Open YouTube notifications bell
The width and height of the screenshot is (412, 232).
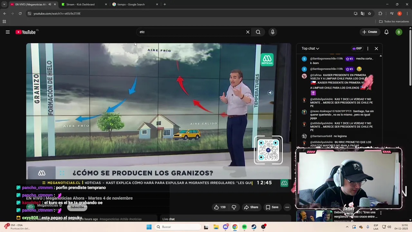(387, 32)
